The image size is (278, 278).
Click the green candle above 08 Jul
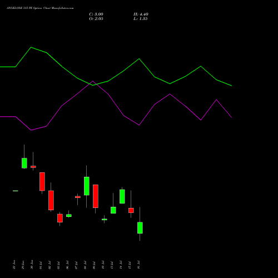pos(87,186)
